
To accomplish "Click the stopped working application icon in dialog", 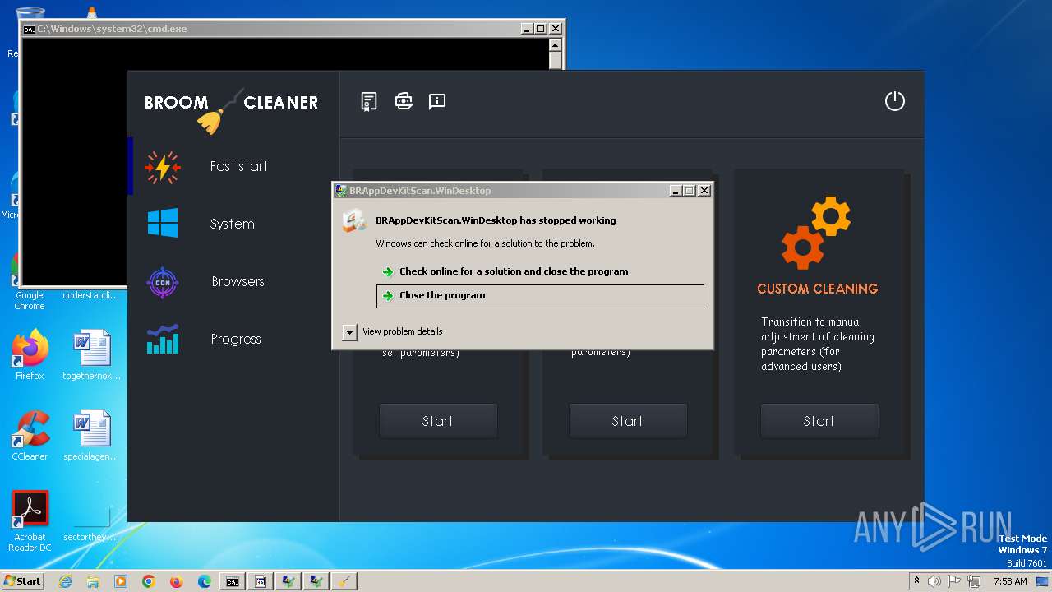I will (x=354, y=221).
